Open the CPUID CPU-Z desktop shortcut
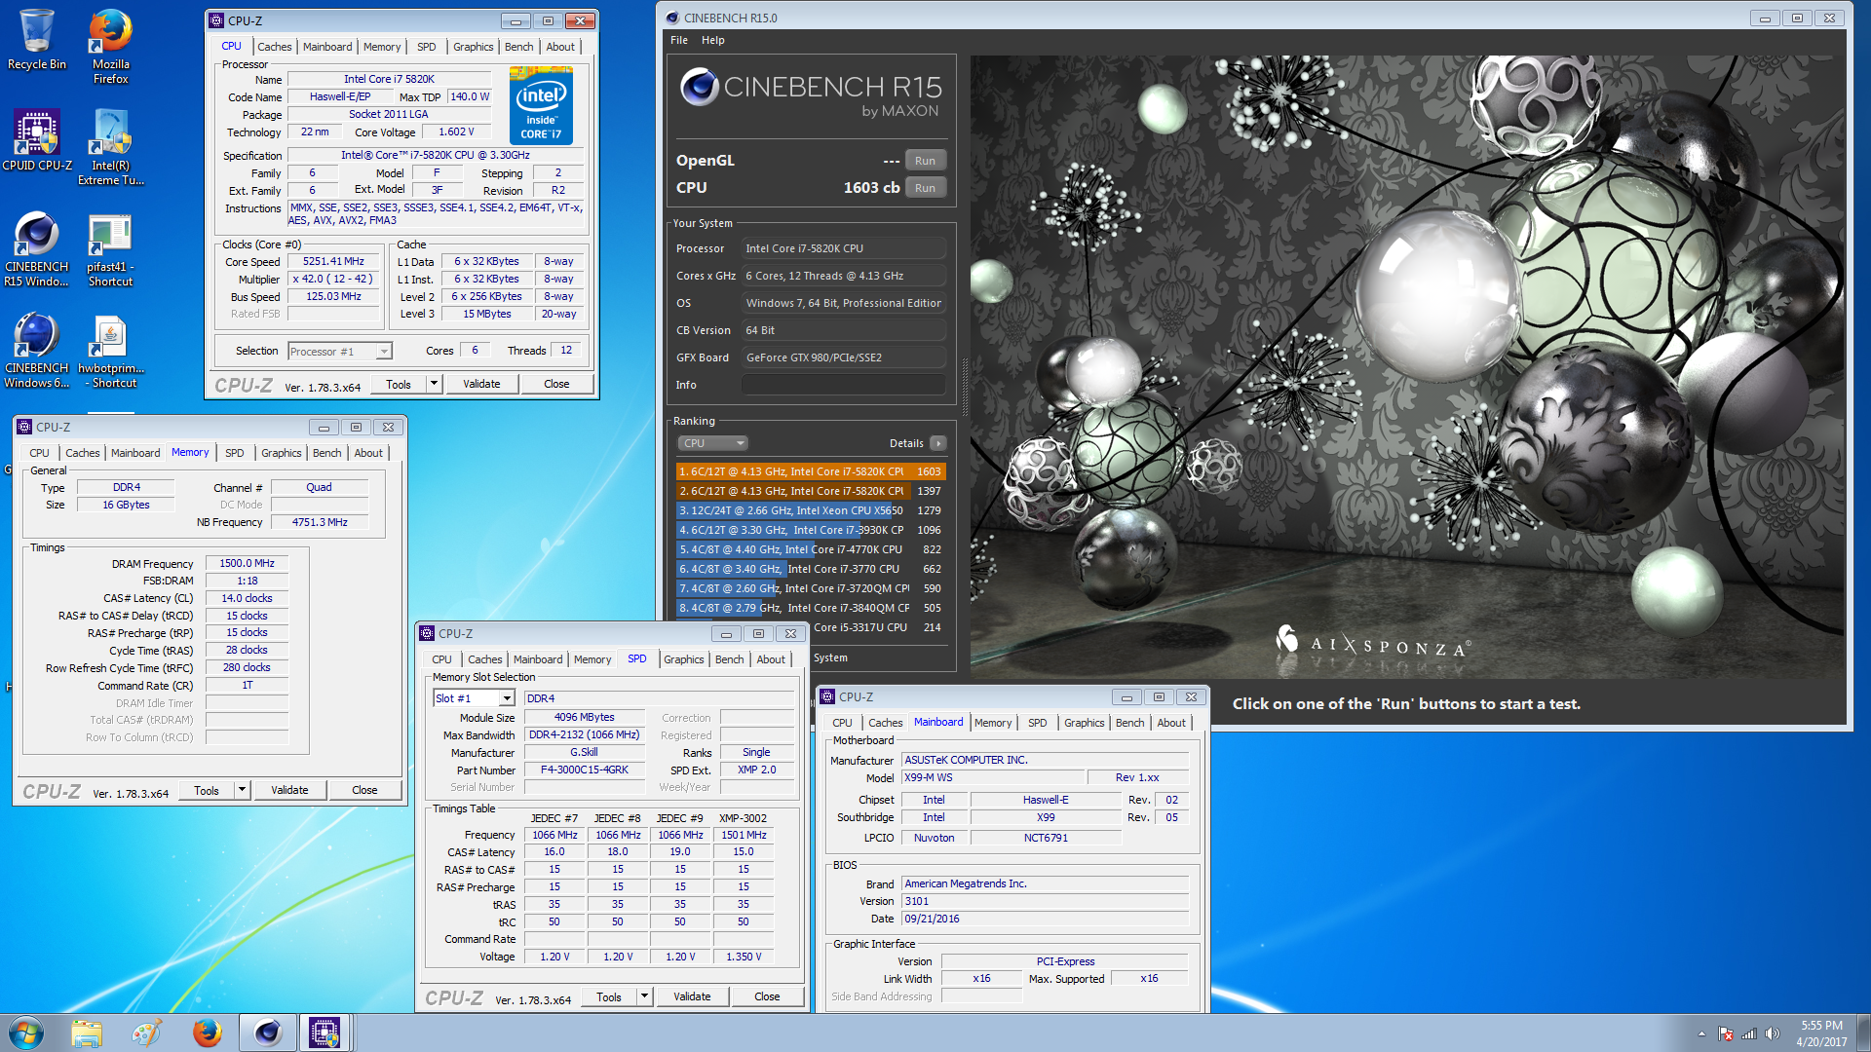1871x1052 pixels. 37,141
